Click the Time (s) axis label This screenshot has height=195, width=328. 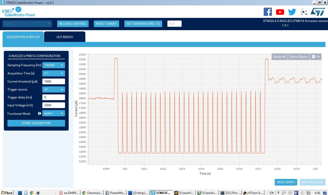click(x=205, y=174)
